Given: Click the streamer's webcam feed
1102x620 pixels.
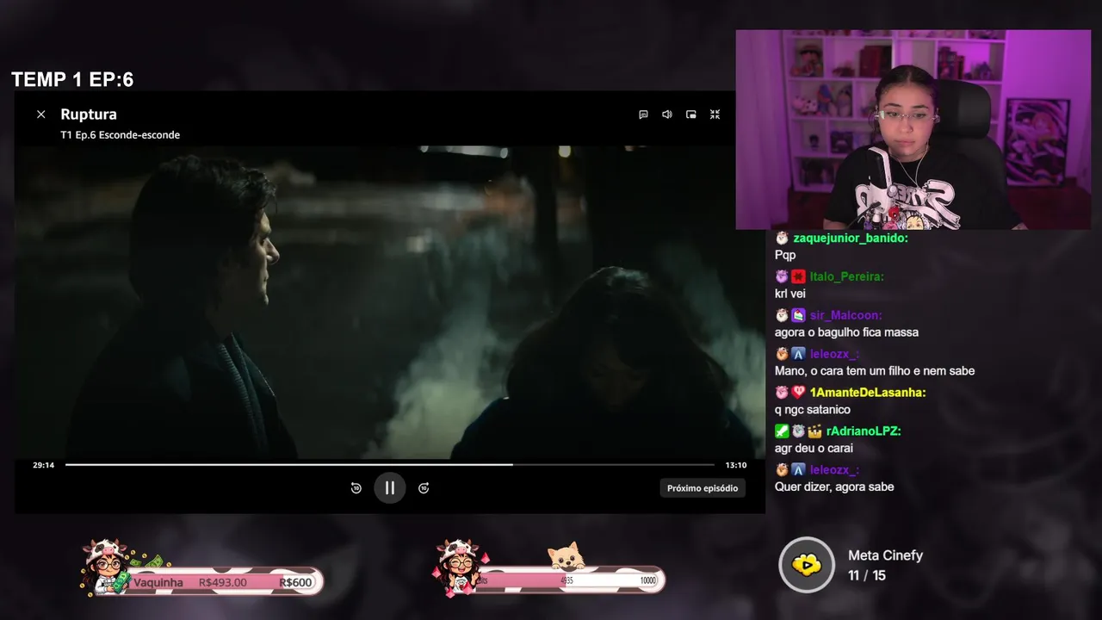Looking at the screenshot, I should tap(913, 130).
